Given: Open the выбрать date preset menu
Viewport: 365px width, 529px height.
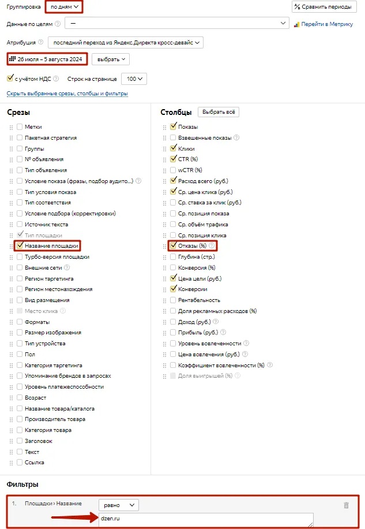Looking at the screenshot, I should 110,59.
